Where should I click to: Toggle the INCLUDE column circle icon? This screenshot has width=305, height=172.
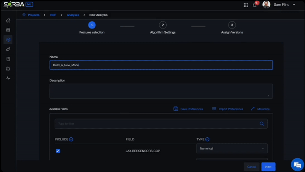coord(71,139)
